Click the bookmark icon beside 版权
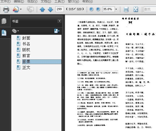The width and height of the screenshot is (156, 131). pyautogui.click(x=19, y=50)
